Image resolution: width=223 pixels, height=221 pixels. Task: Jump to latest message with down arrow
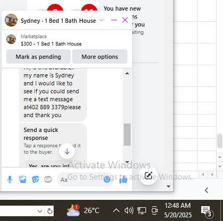(67, 151)
